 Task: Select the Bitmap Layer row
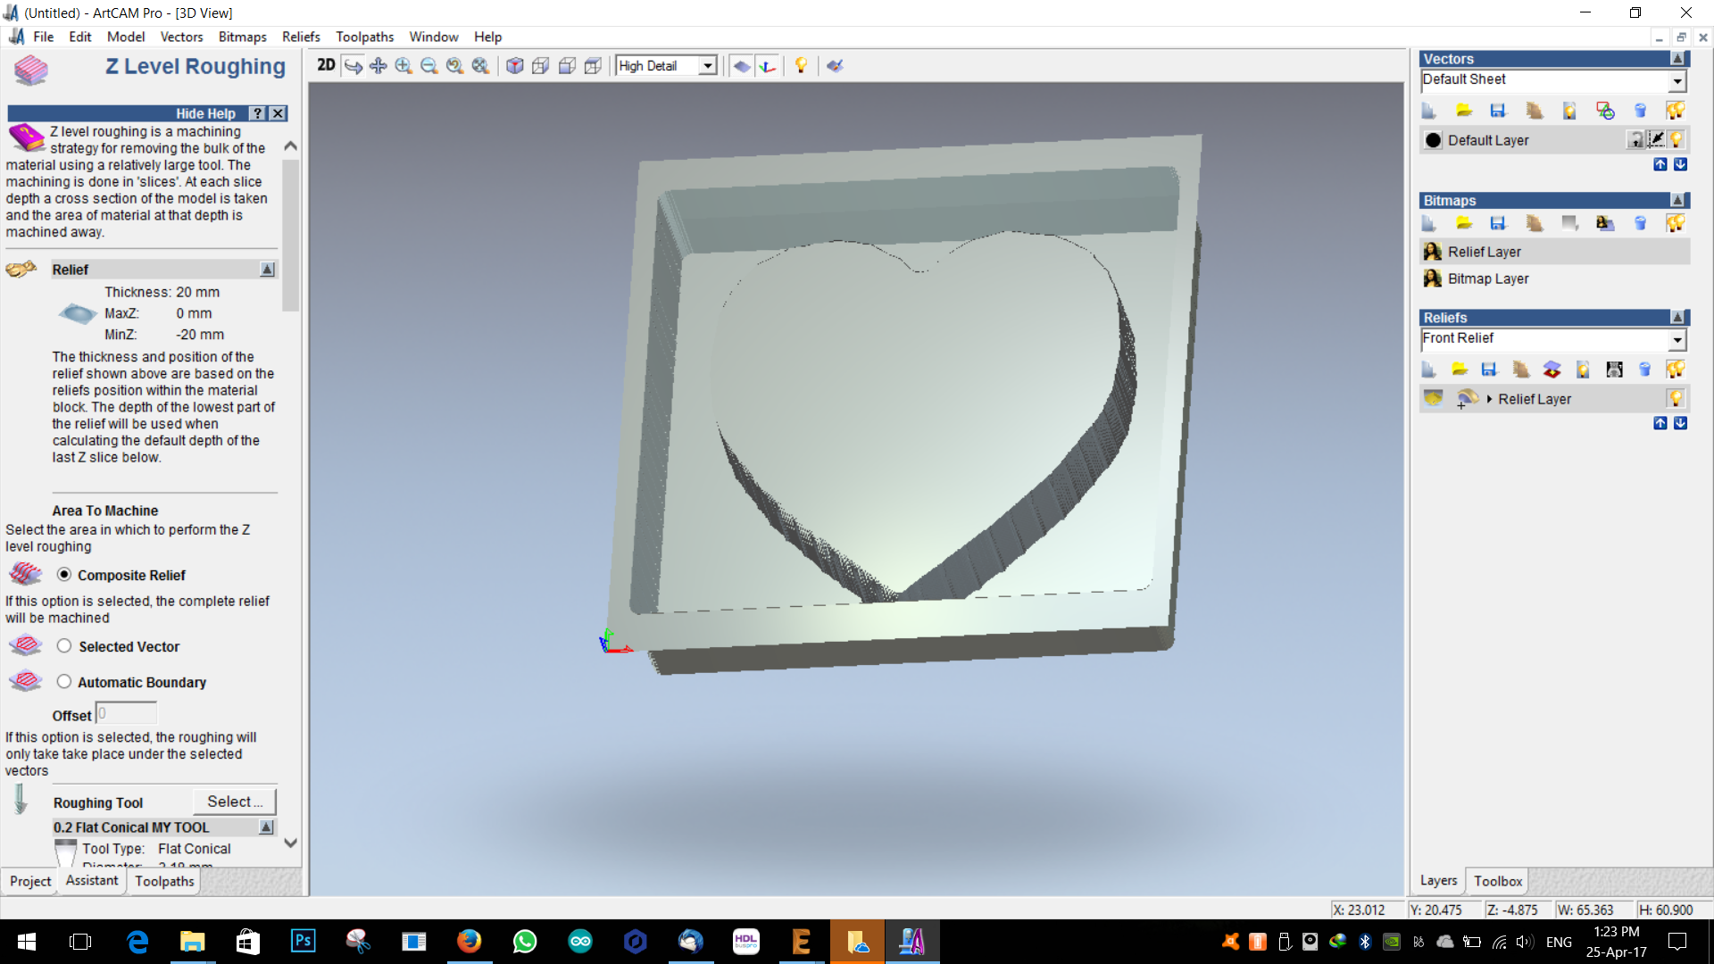(1554, 278)
